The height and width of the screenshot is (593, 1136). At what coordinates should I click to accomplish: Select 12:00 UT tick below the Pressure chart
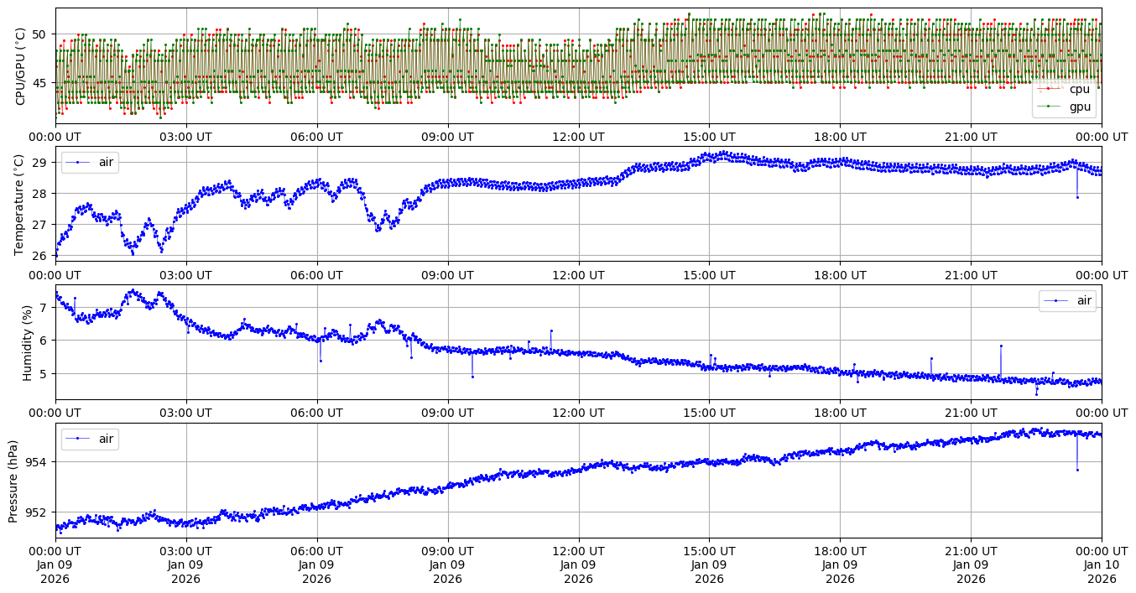coord(578,551)
